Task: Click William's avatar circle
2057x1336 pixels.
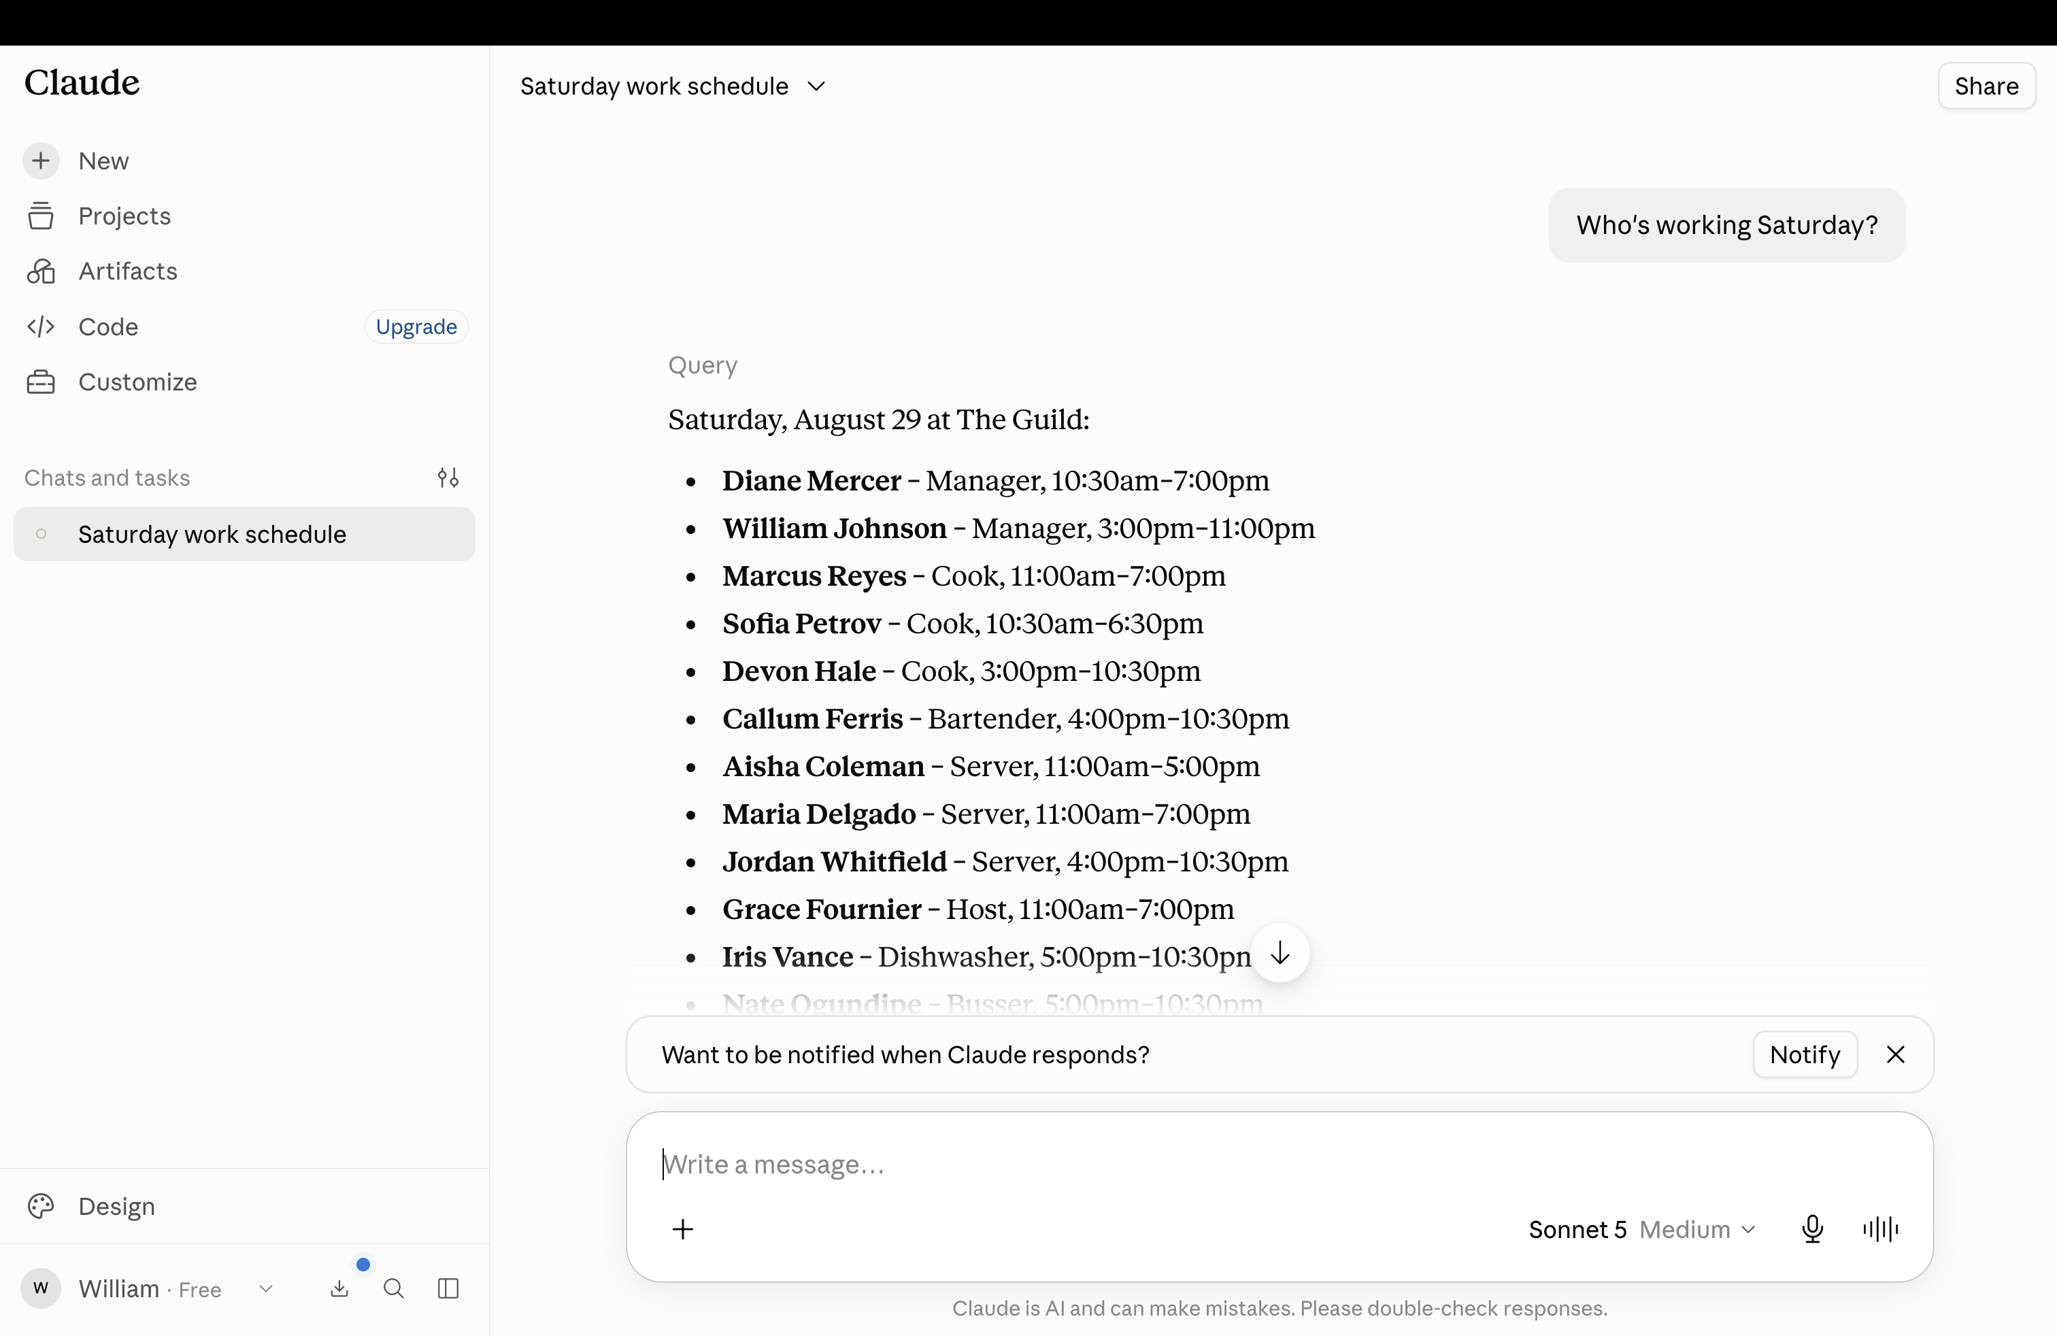Action: tap(41, 1289)
